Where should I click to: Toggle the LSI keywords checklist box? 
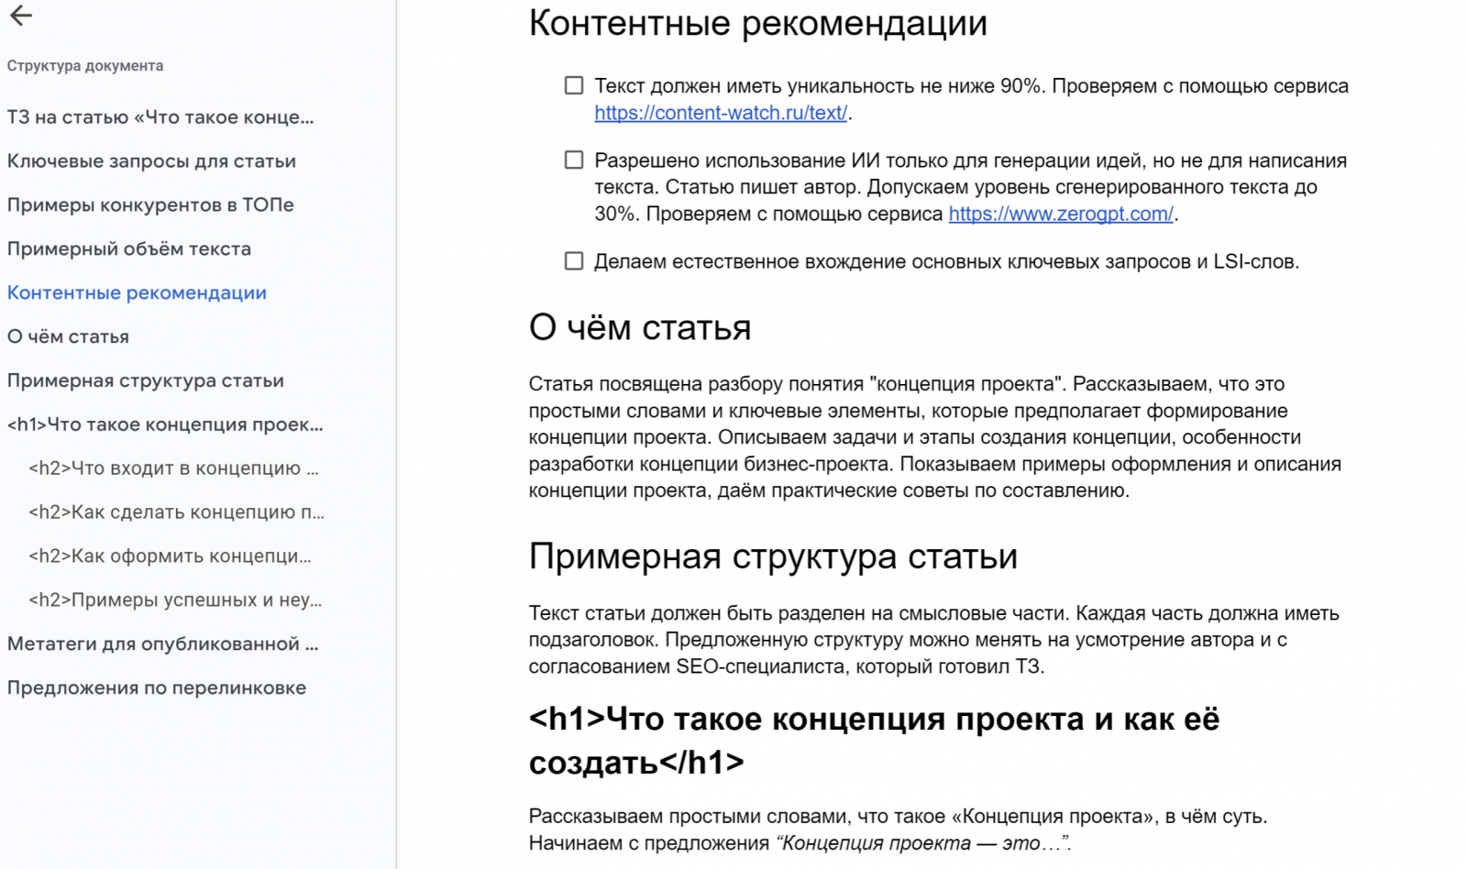click(x=574, y=261)
